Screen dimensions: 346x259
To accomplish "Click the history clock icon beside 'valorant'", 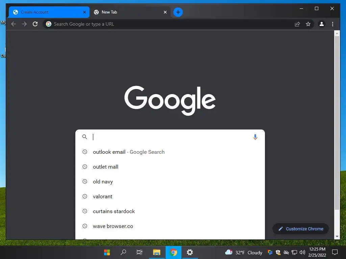I will [85, 196].
